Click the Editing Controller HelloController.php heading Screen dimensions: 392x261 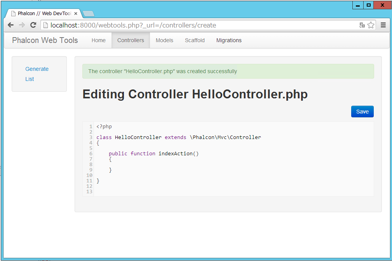pos(195,94)
